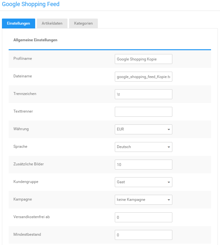The width and height of the screenshot is (220, 245).
Task: Switch to the Einstellungen tab
Action: click(19, 23)
